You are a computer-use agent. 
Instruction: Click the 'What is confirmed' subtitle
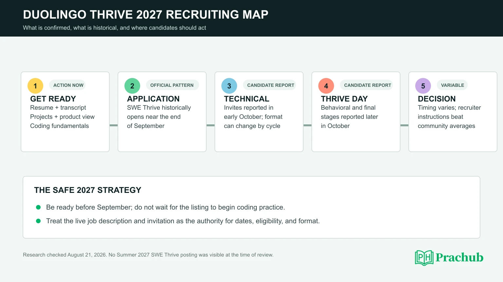114,28
